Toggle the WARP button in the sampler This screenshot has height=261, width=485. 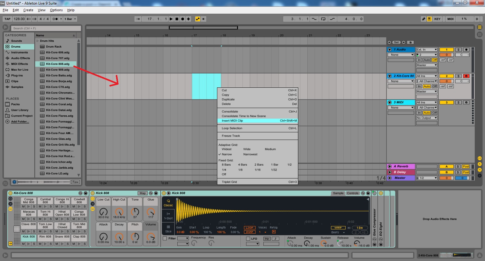pos(338,228)
